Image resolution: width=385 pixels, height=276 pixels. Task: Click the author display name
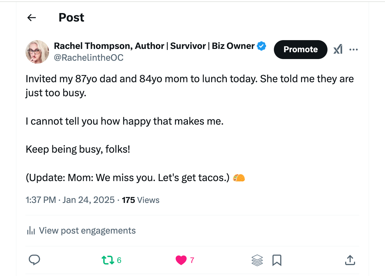pos(154,46)
